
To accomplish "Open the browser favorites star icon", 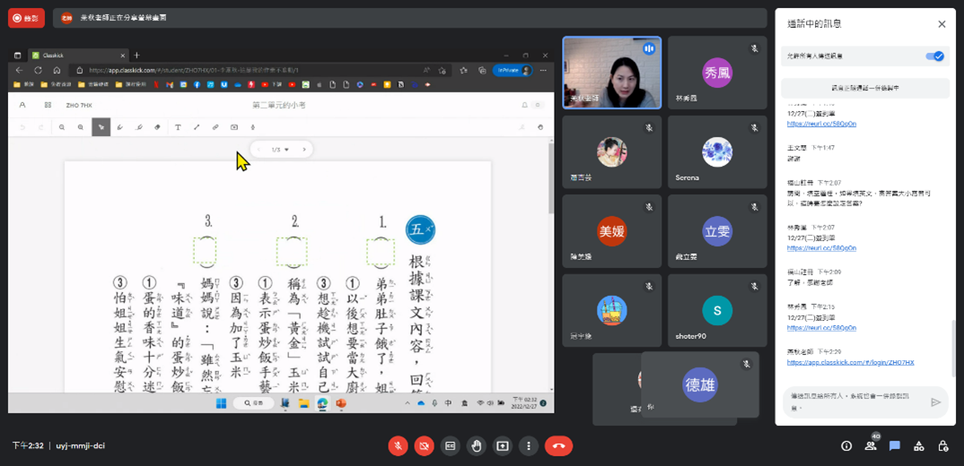I will 463,70.
